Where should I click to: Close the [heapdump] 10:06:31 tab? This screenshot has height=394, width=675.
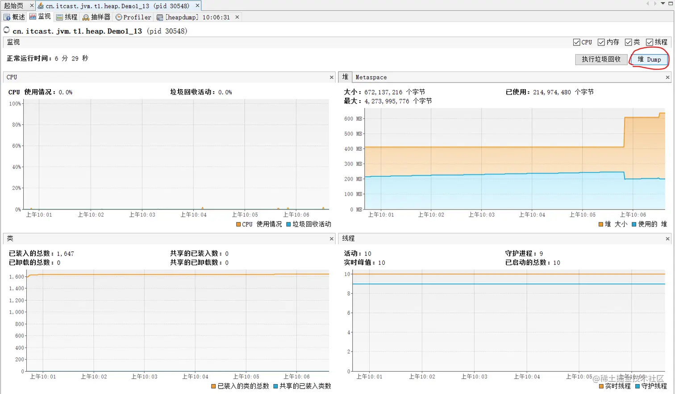click(x=237, y=17)
